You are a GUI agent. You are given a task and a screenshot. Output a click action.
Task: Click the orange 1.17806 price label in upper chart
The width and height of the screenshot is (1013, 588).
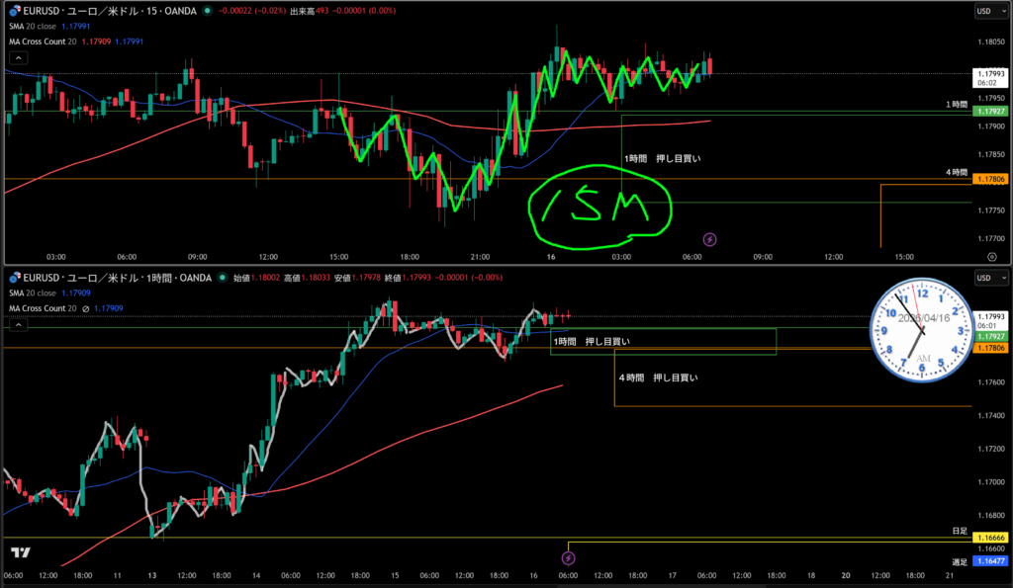[990, 179]
